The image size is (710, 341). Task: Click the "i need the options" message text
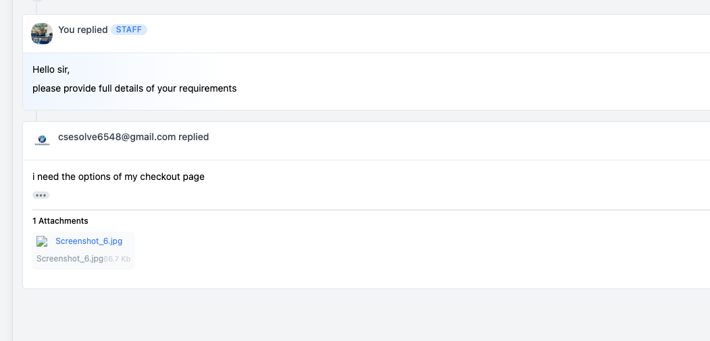(x=119, y=177)
